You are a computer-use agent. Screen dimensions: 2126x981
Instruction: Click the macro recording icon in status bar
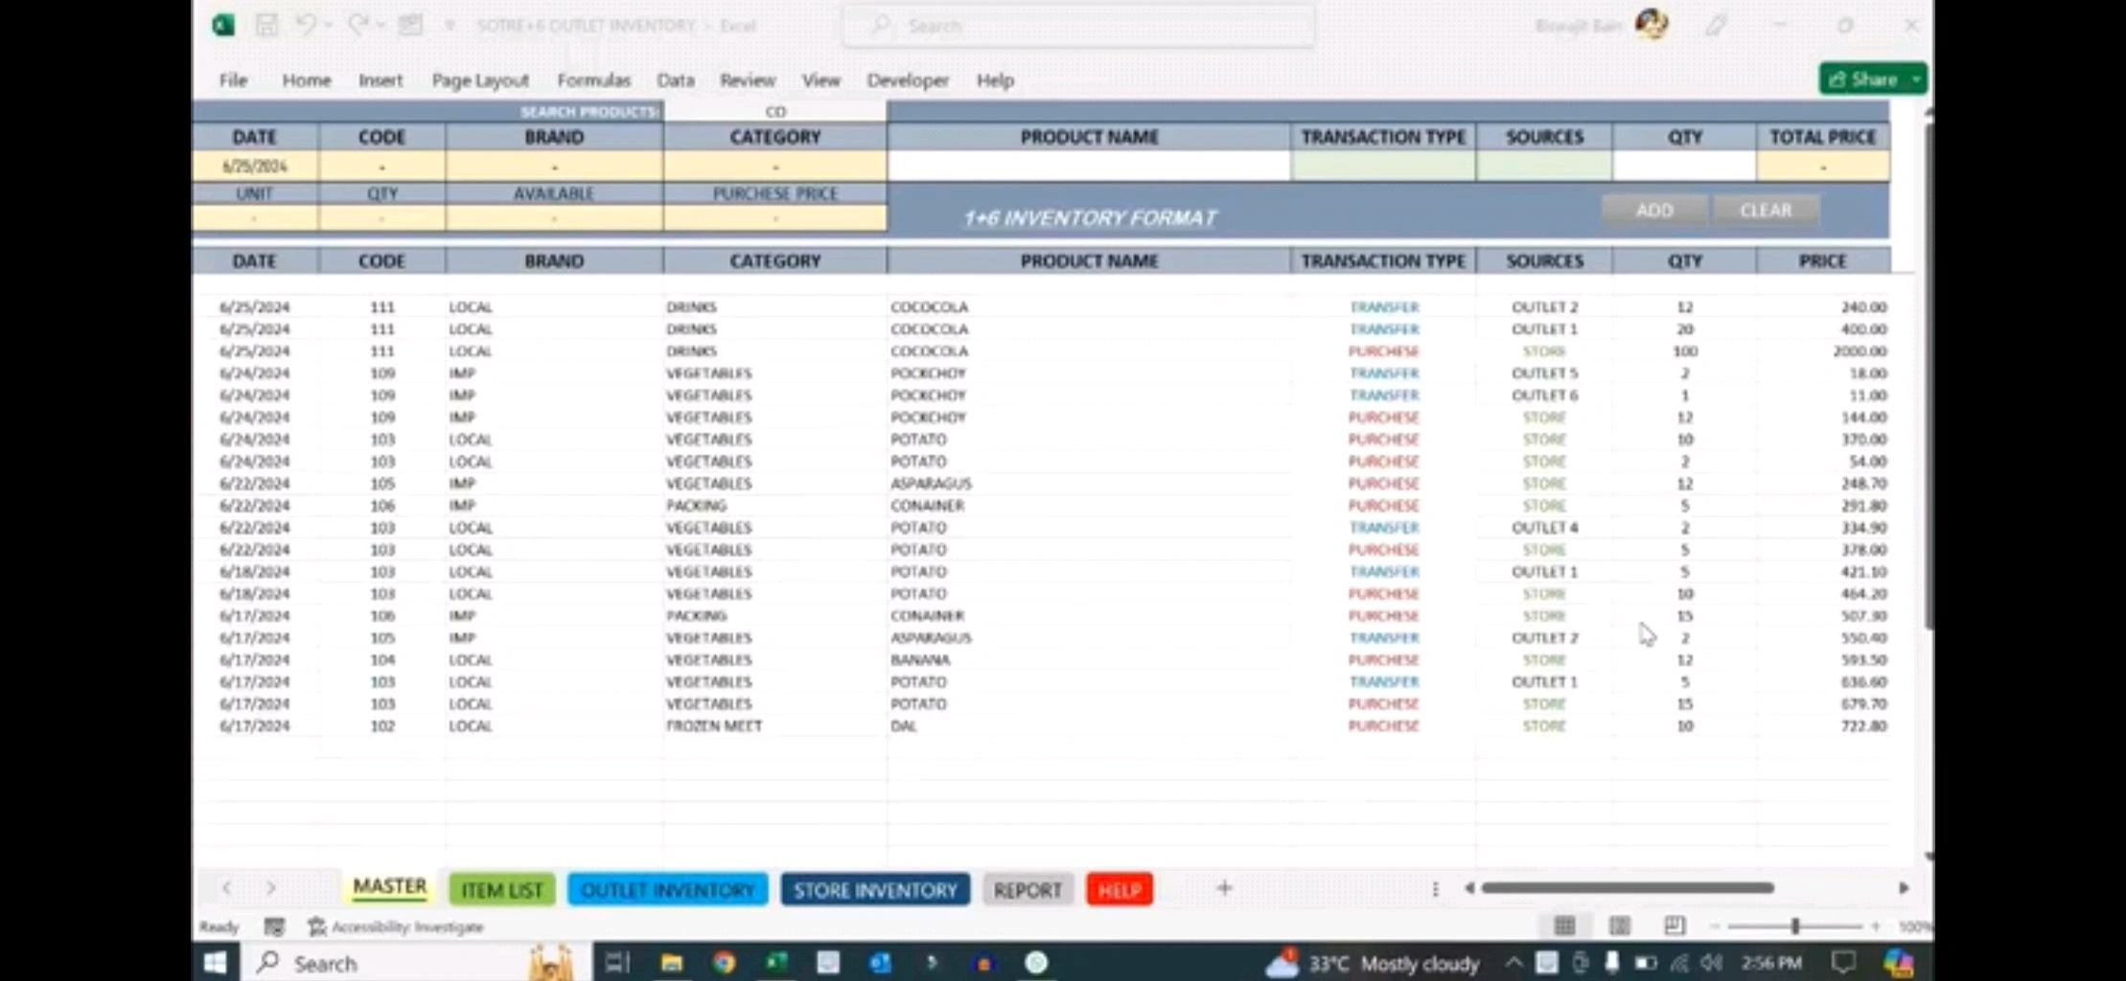[x=274, y=926]
